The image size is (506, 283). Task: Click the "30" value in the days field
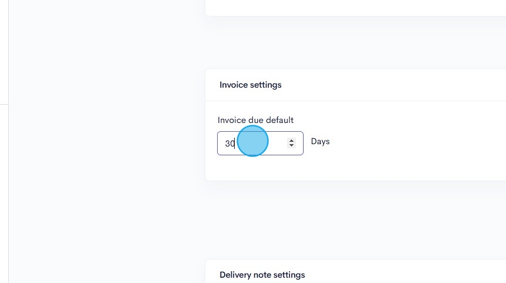click(229, 143)
